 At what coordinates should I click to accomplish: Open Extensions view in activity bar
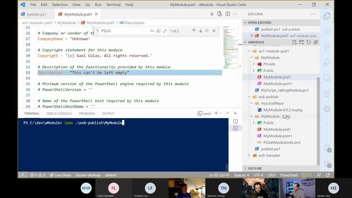click(327, 93)
